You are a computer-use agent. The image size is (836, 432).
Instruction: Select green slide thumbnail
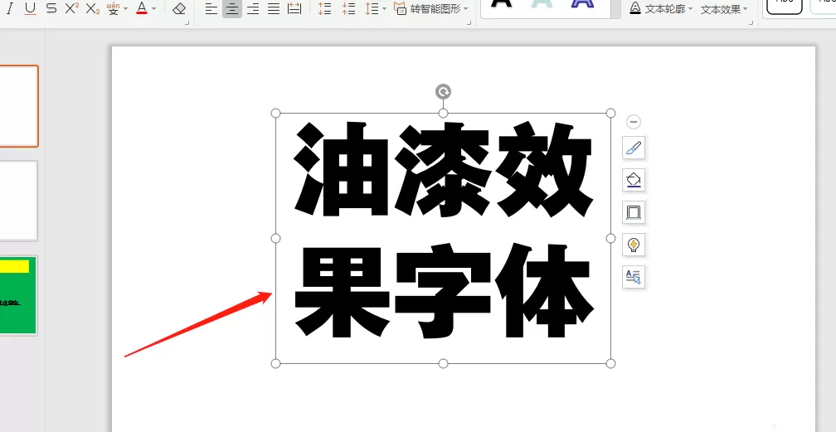click(x=18, y=295)
